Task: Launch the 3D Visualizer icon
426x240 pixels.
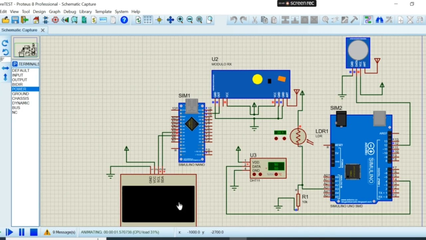Action: tap(65, 20)
